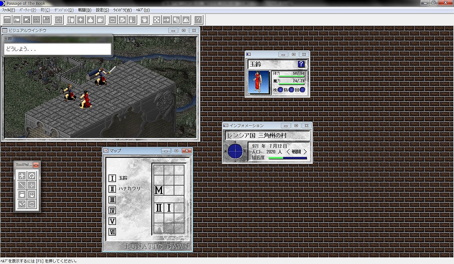Open the ダンジョン(D) menu
The image size is (454, 264).
[x=64, y=10]
